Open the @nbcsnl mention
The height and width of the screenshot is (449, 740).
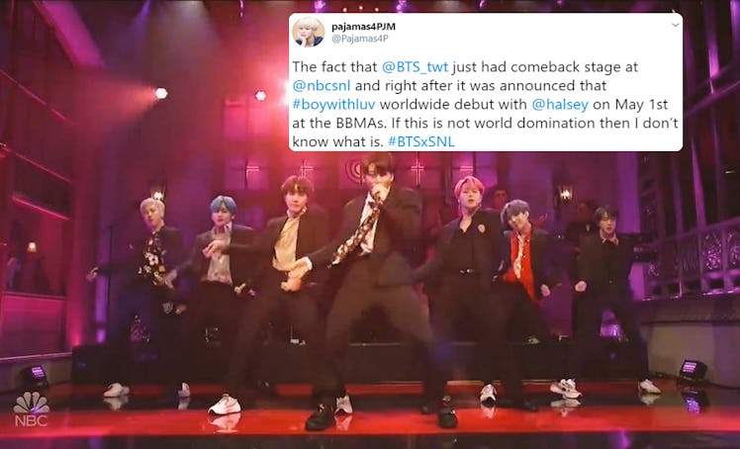[322, 86]
